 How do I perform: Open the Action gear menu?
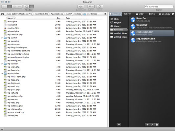[91, 7]
